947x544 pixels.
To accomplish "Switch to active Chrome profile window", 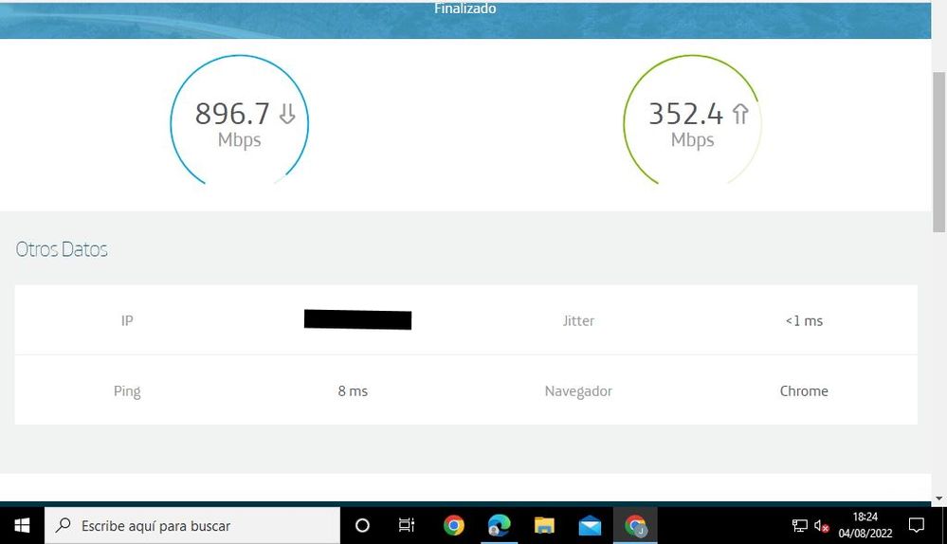I will pos(635,525).
